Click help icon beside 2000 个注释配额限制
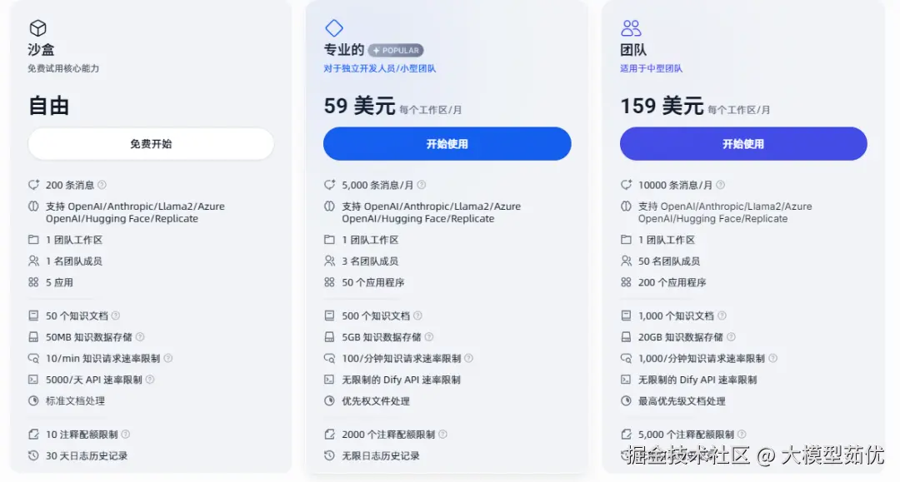 point(442,435)
